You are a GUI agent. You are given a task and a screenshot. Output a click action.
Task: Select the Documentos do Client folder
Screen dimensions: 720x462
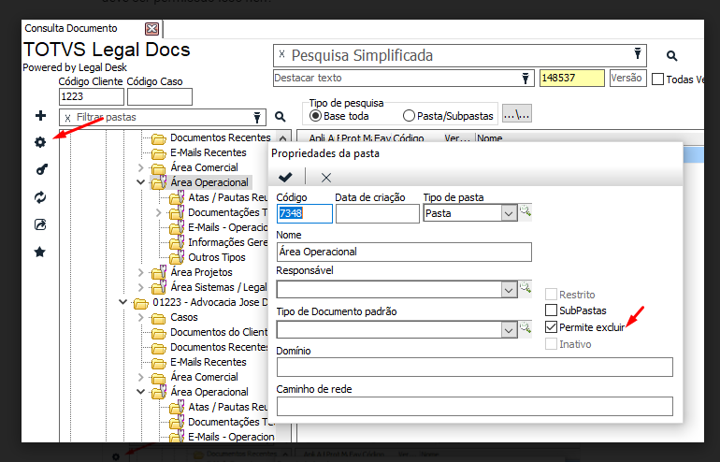coord(219,332)
